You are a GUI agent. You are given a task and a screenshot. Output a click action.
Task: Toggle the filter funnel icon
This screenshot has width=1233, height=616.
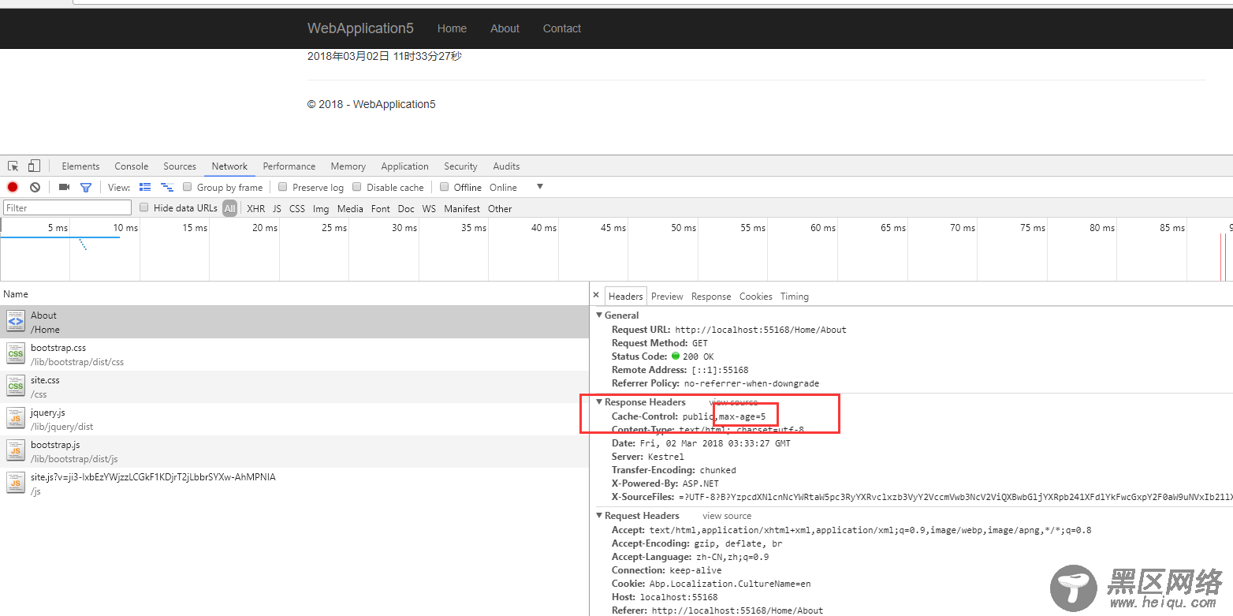(x=86, y=187)
